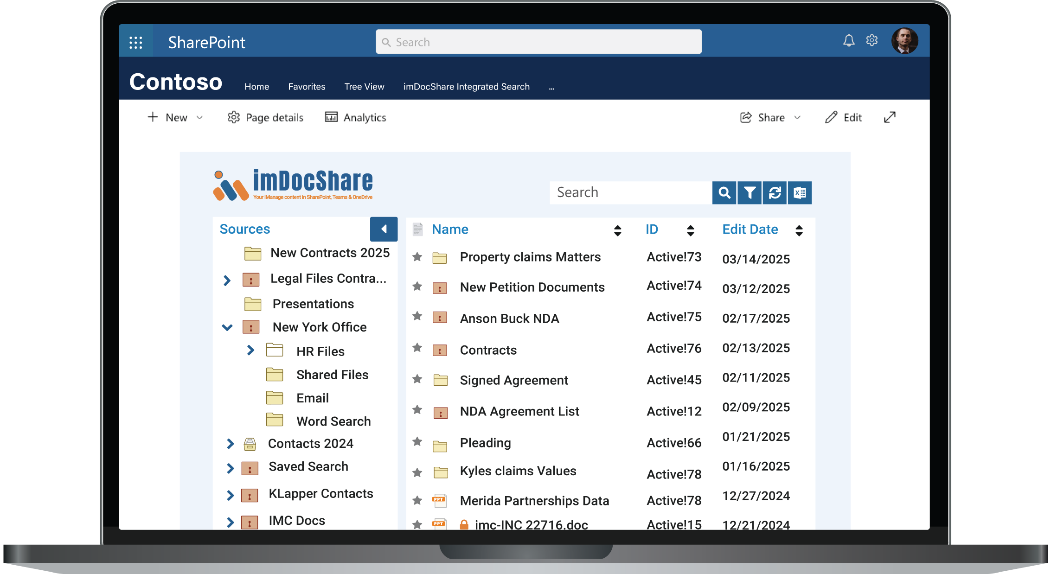Expand HR Files node
The width and height of the screenshot is (1051, 574).
click(x=250, y=350)
